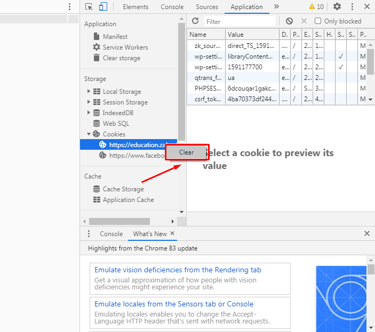Expand the Local Storage tree node

(89, 92)
